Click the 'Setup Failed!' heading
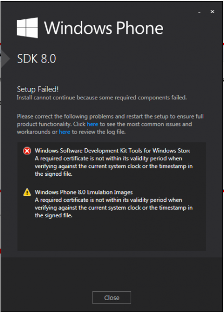This screenshot has height=312, width=224. tap(38, 89)
